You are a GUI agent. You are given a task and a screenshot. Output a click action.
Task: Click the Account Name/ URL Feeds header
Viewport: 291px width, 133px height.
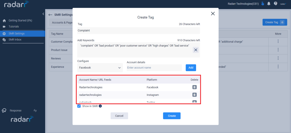[x=95, y=80]
